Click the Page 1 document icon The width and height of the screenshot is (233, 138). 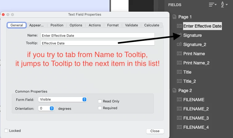click(174, 17)
